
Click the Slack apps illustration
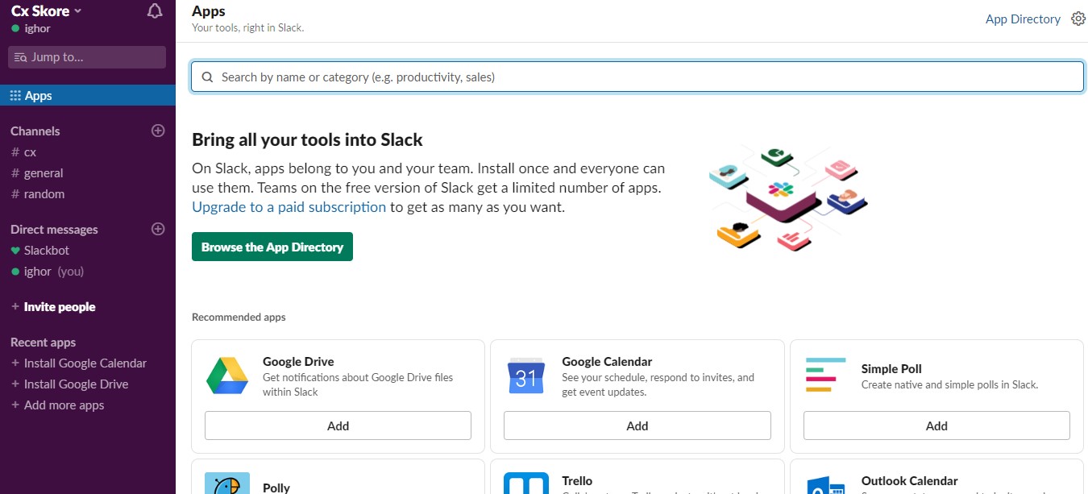tap(788, 197)
